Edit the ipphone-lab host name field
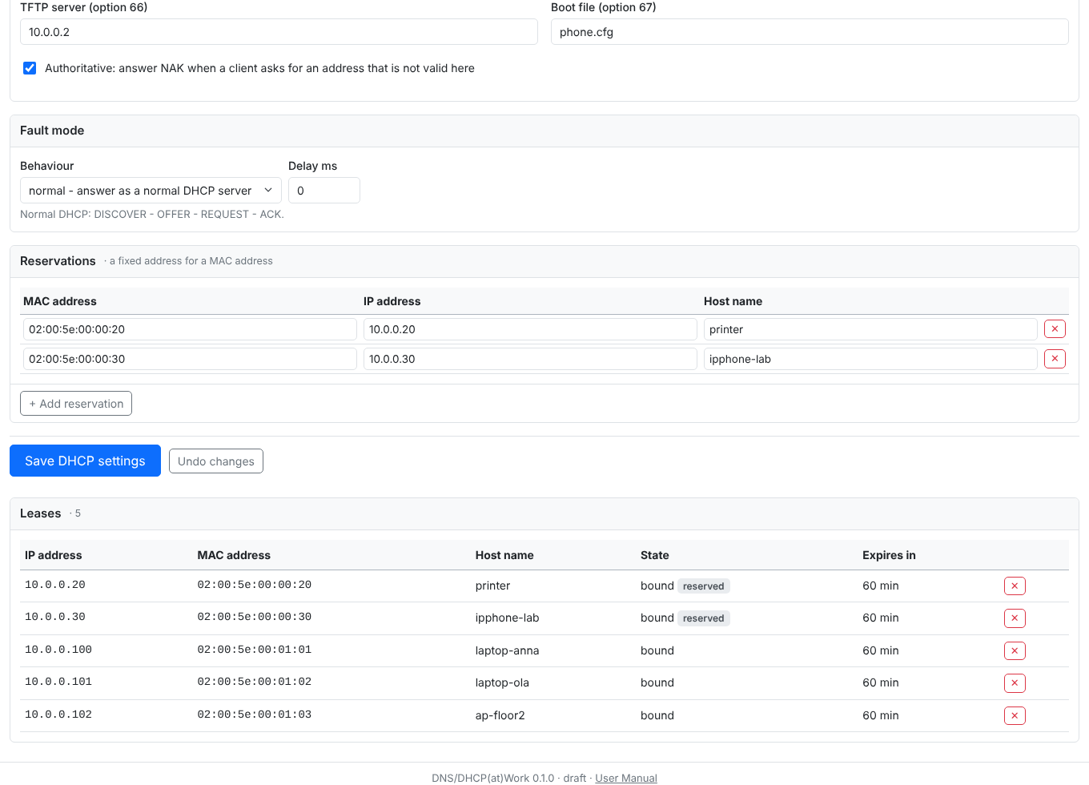The image size is (1089, 785). tap(870, 359)
